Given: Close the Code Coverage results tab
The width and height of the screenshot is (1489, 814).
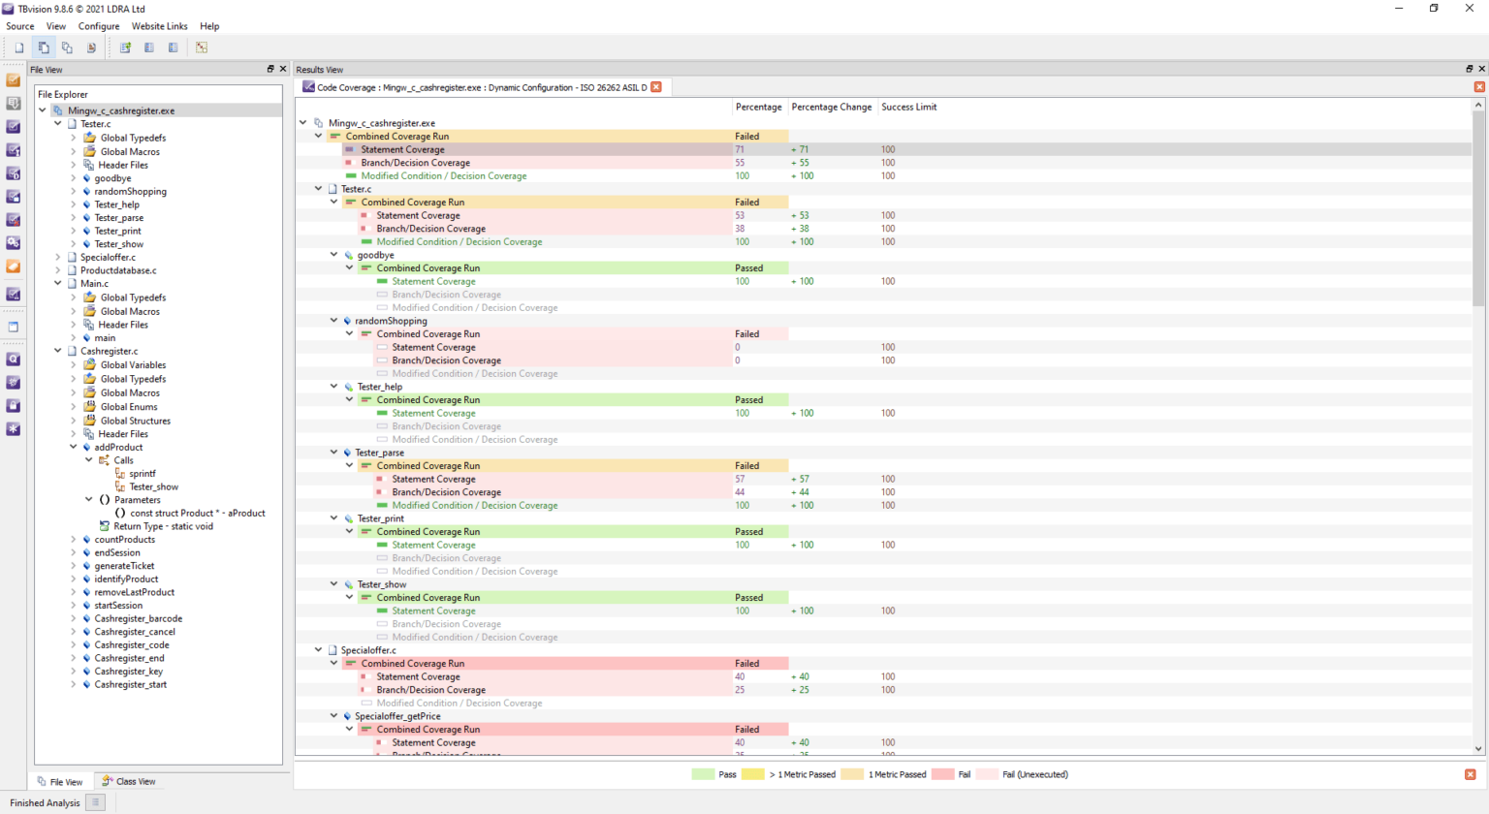Looking at the screenshot, I should 656,87.
